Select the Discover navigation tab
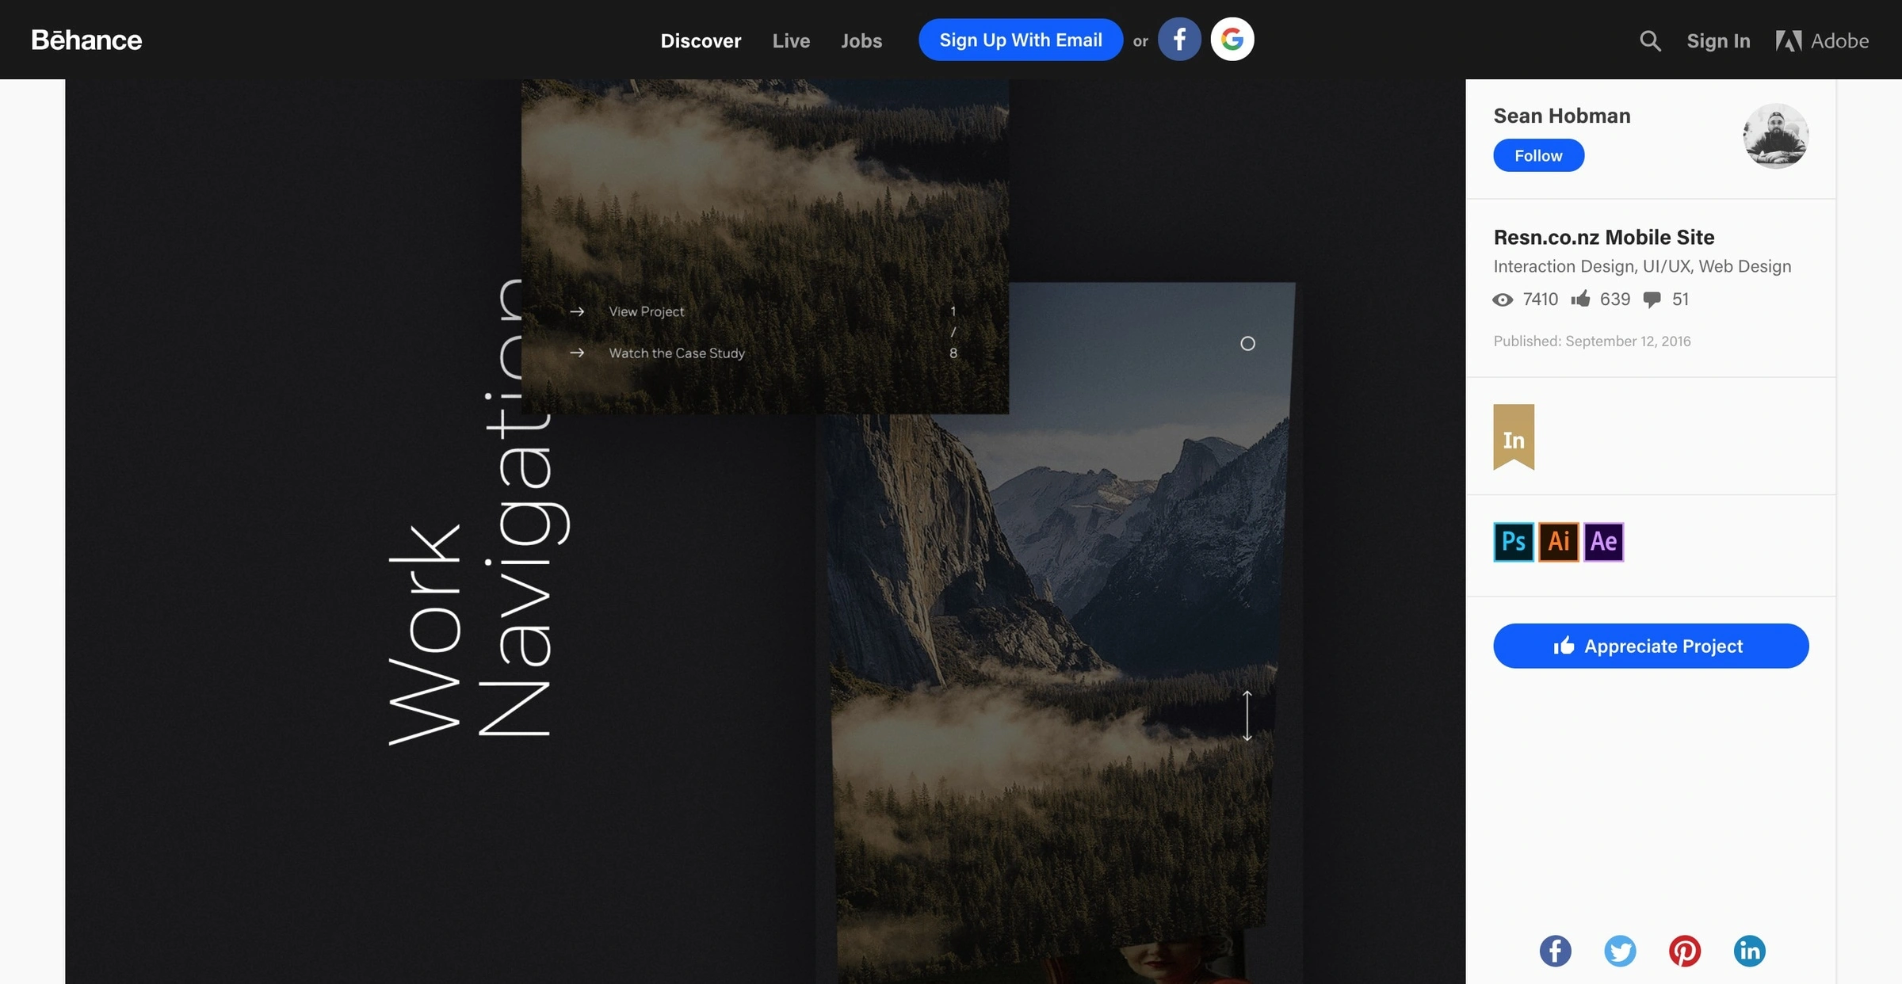This screenshot has width=1902, height=984. [701, 39]
